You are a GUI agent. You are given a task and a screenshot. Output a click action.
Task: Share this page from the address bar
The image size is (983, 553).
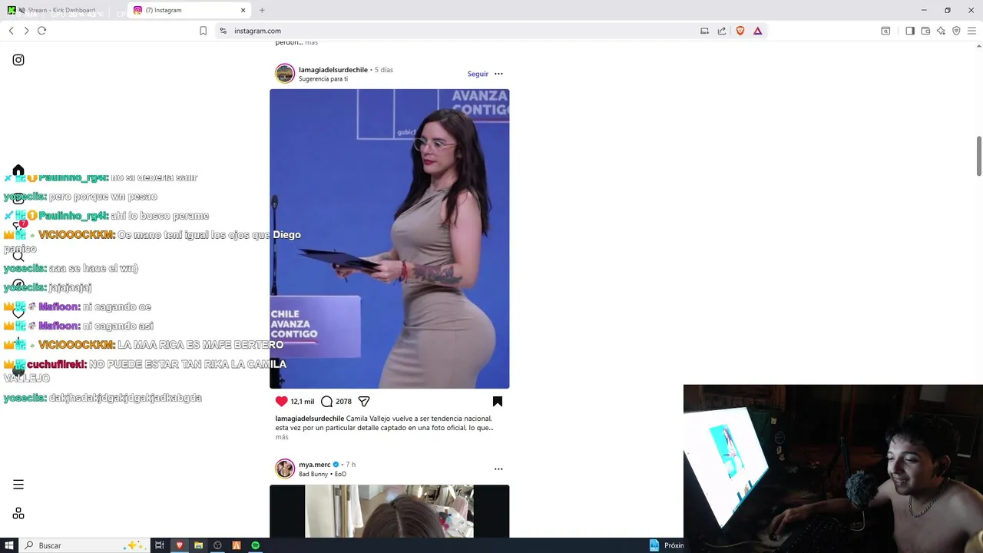coord(722,31)
